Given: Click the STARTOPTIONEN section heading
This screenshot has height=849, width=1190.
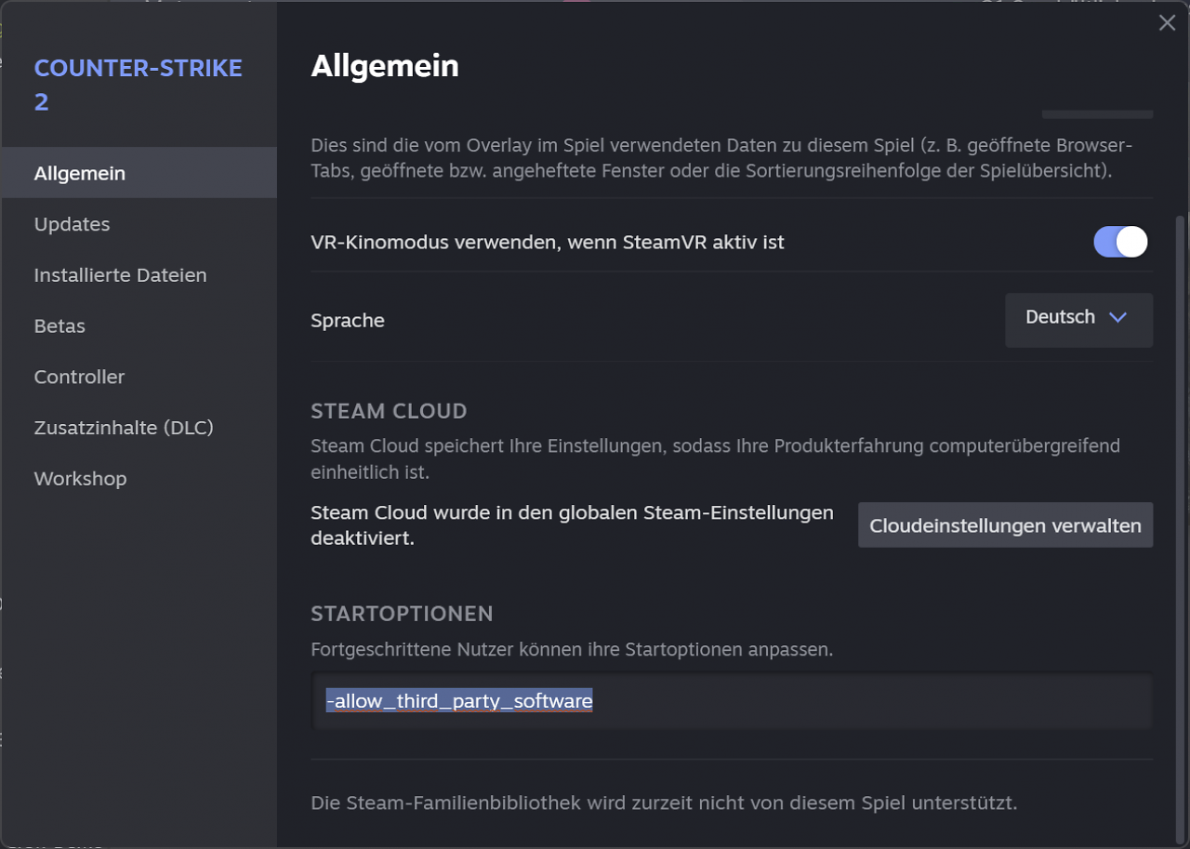Looking at the screenshot, I should [x=402, y=614].
